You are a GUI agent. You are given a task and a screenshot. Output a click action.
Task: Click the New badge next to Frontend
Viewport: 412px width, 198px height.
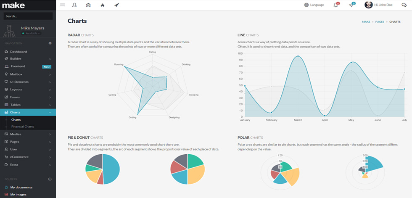47,67
